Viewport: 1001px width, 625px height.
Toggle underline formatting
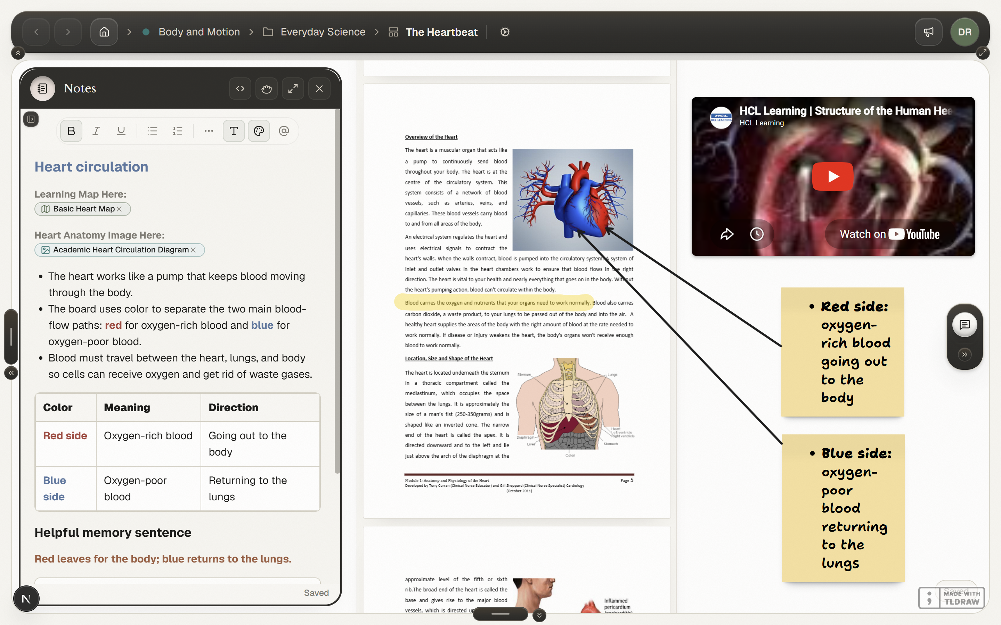[121, 131]
